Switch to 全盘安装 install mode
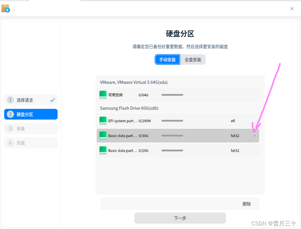 click(x=193, y=59)
